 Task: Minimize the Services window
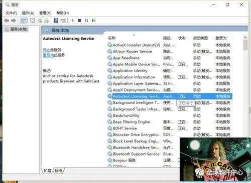[x=213, y=4]
